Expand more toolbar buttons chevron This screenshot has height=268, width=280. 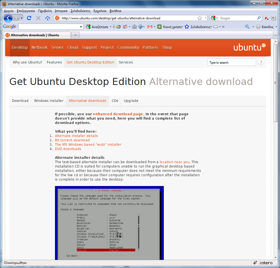click(223, 27)
